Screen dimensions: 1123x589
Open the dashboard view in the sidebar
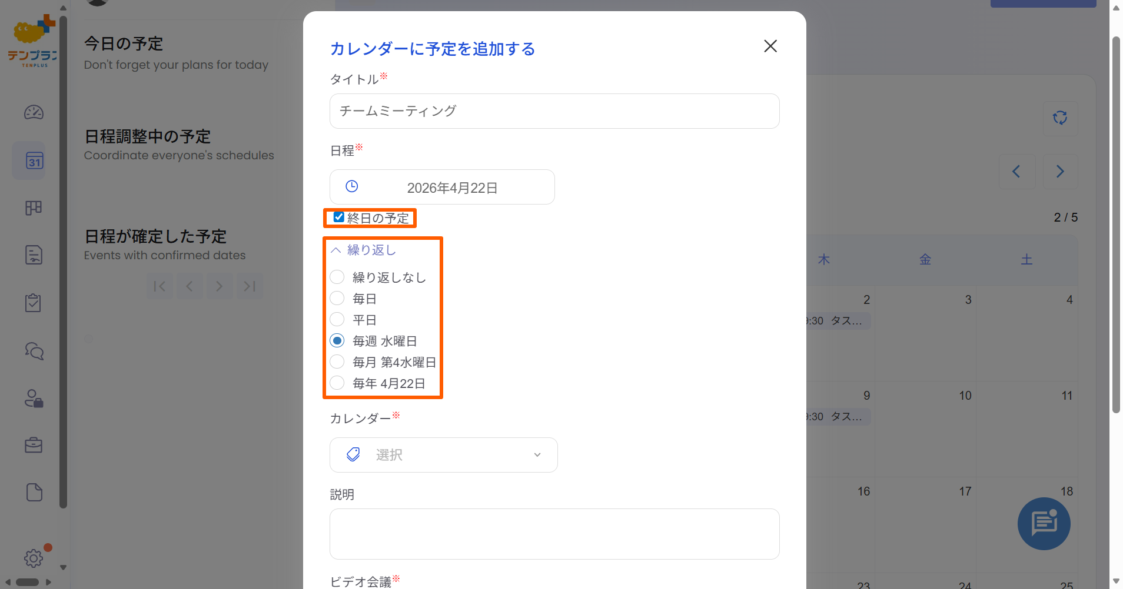point(34,112)
